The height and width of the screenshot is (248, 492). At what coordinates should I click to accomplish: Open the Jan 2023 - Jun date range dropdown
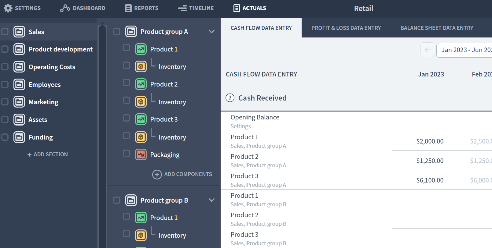tap(464, 50)
